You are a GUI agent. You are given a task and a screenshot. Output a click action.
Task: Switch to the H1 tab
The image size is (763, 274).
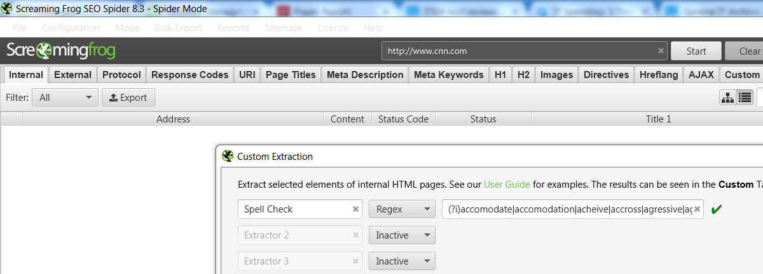click(x=500, y=74)
